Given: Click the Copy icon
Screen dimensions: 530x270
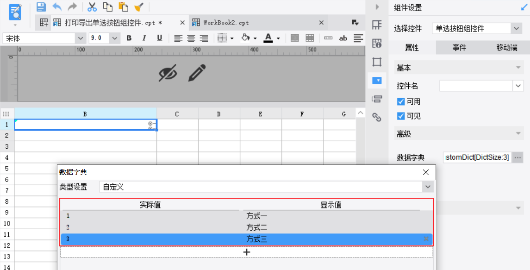Looking at the screenshot, I should pyautogui.click(x=107, y=6).
